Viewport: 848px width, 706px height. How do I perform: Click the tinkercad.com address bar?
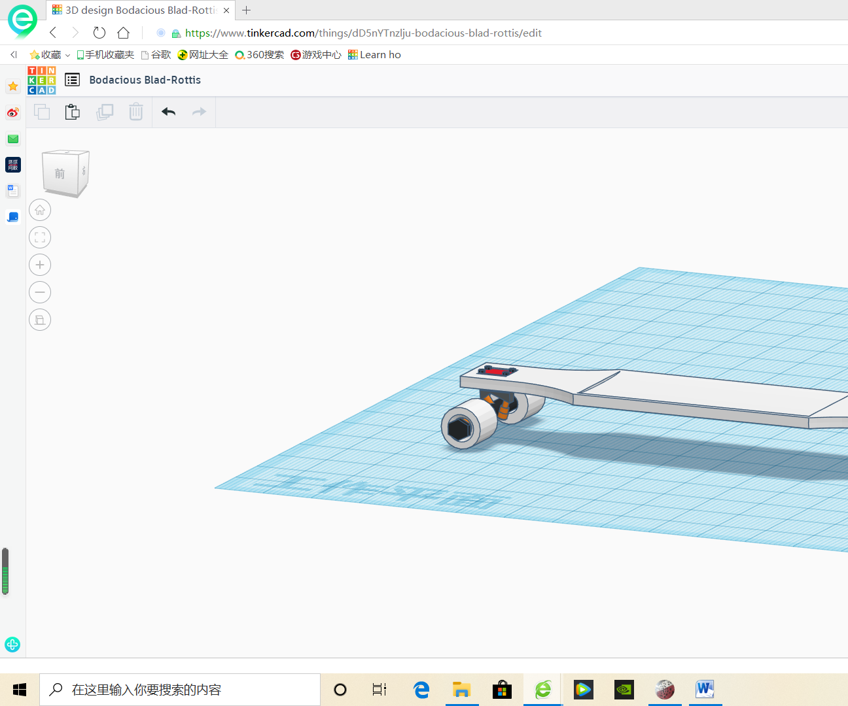tap(363, 33)
